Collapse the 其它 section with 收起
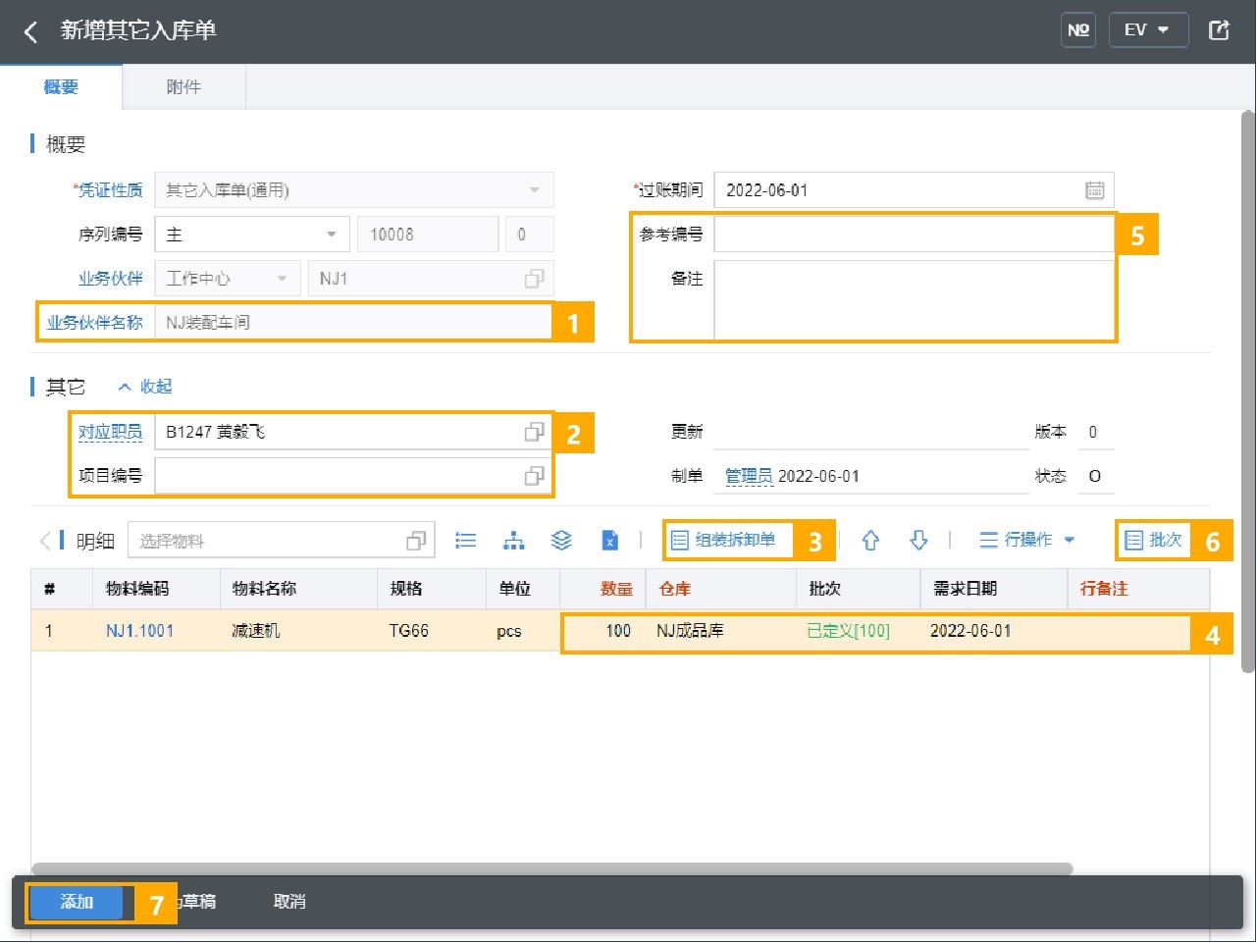This screenshot has height=943, width=1257. [145, 387]
